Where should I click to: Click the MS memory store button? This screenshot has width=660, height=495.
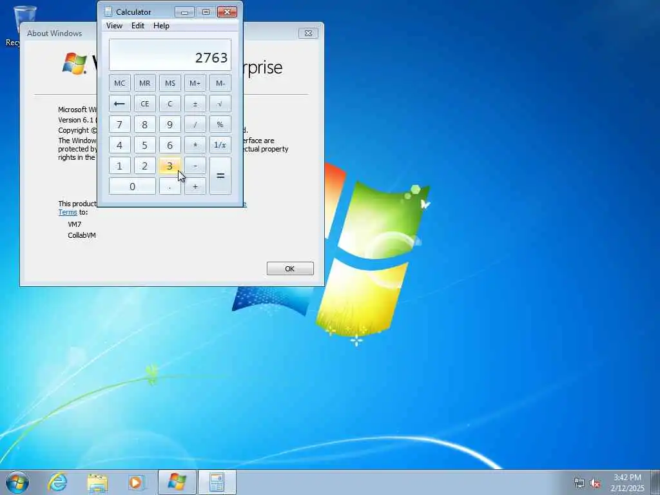(x=170, y=83)
